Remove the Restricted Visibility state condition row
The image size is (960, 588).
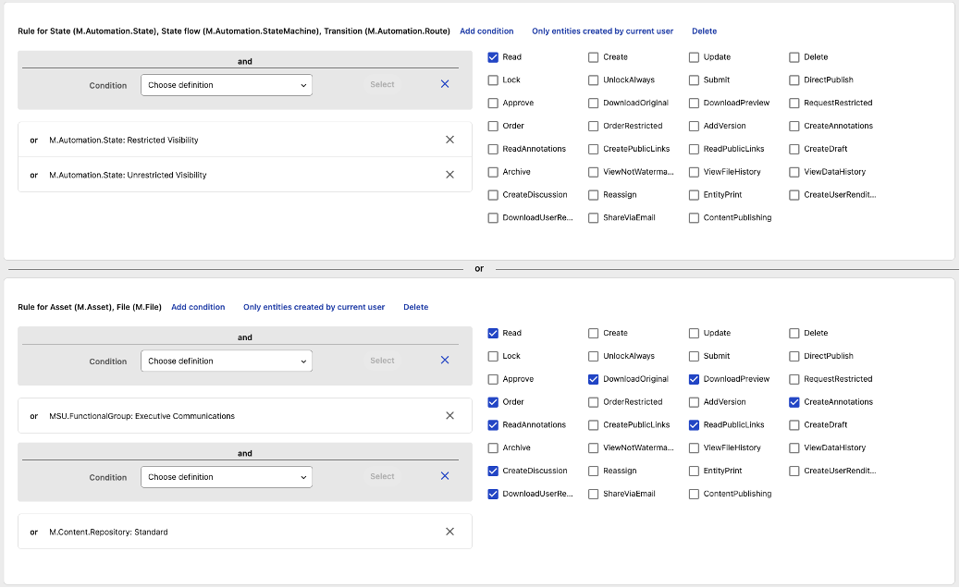pos(449,140)
